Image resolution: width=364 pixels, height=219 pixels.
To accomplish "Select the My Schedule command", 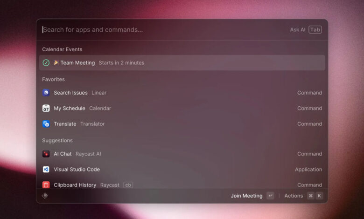I will click(x=182, y=108).
